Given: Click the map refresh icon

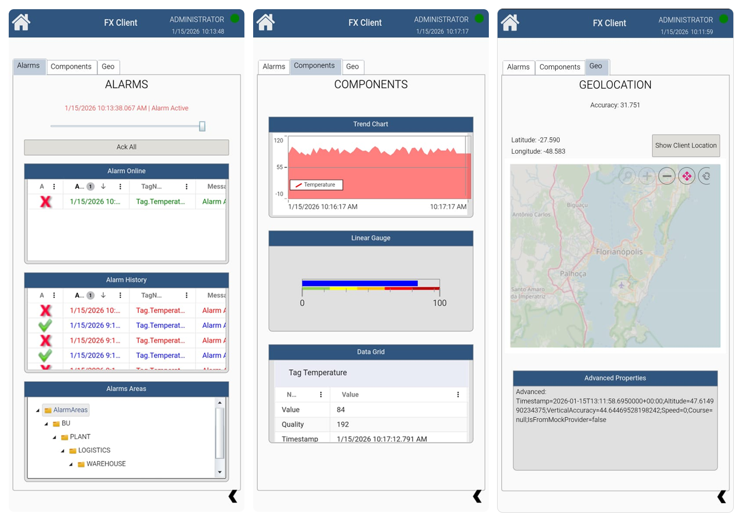Looking at the screenshot, I should tap(706, 176).
